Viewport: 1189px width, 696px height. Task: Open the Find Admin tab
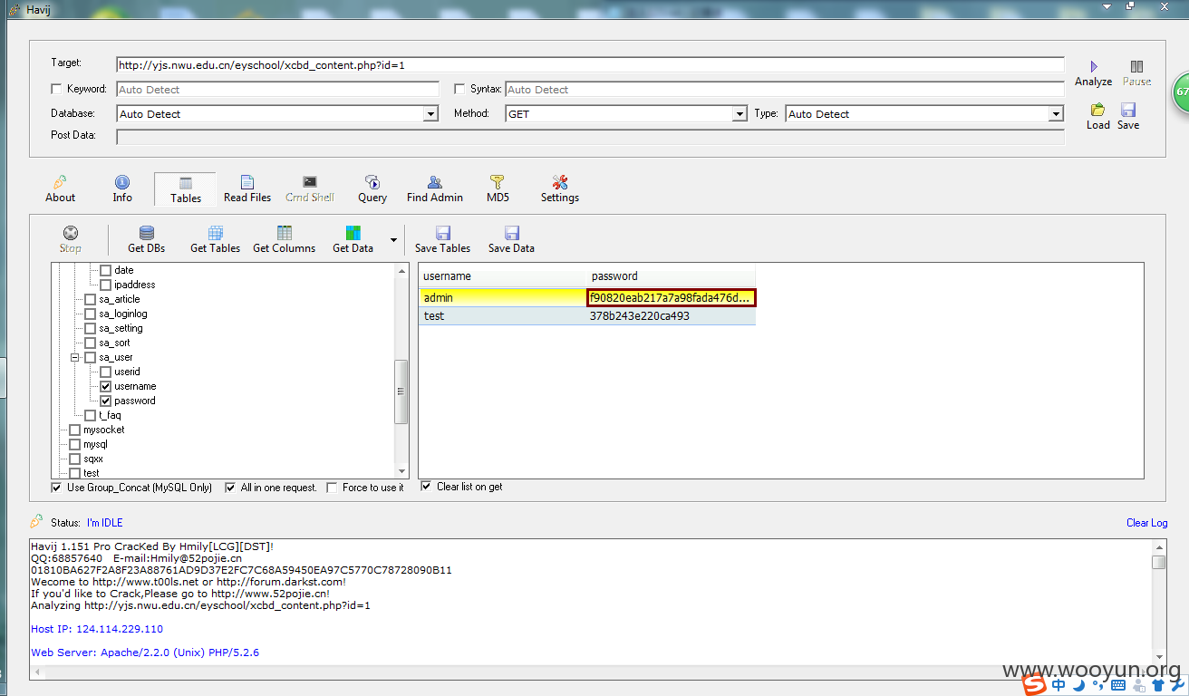tap(435, 188)
